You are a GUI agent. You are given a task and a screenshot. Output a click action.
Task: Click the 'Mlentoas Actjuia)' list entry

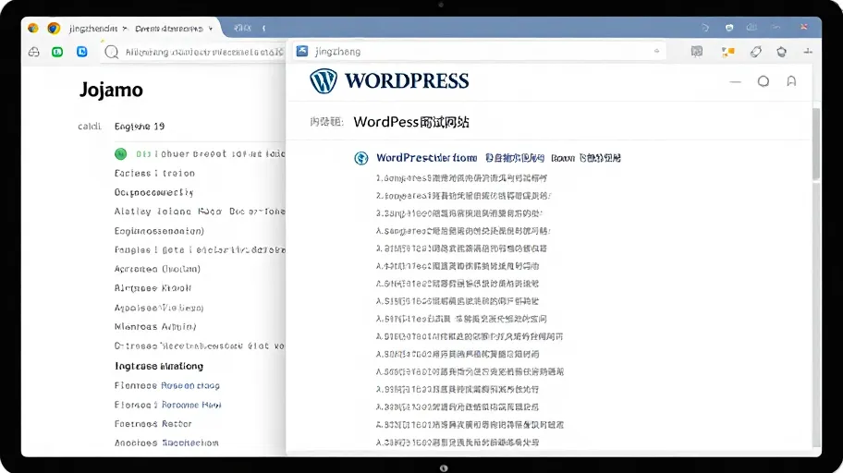[155, 327]
